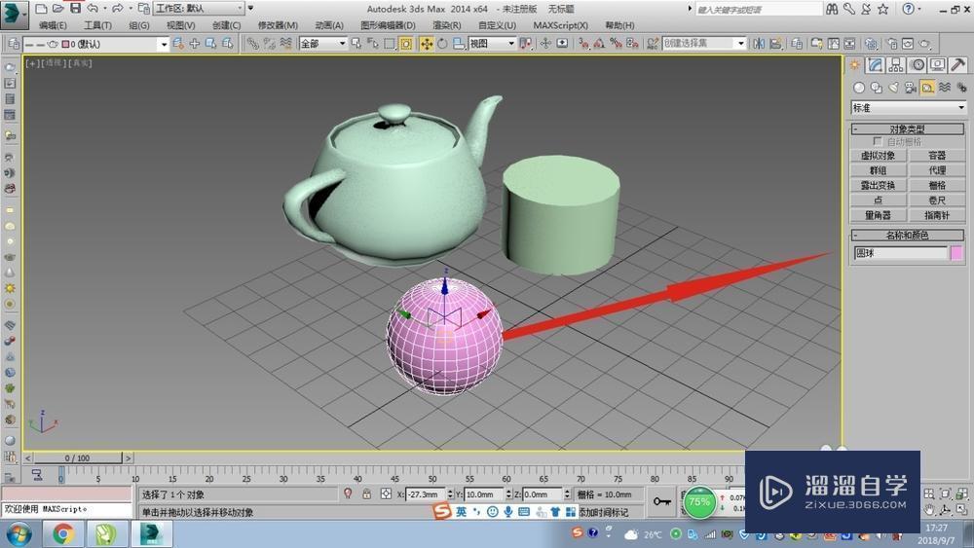Click the Open File folder icon

coord(57,9)
